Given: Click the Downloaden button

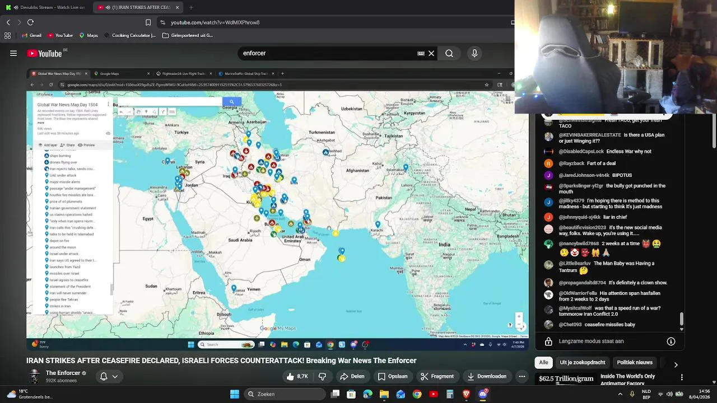Looking at the screenshot, I should [486, 376].
